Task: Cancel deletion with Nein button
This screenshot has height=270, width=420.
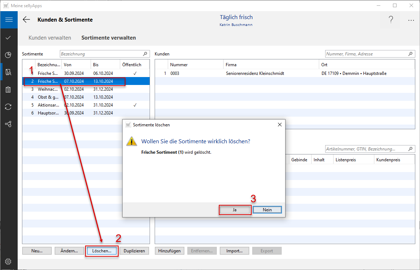Action: point(267,210)
